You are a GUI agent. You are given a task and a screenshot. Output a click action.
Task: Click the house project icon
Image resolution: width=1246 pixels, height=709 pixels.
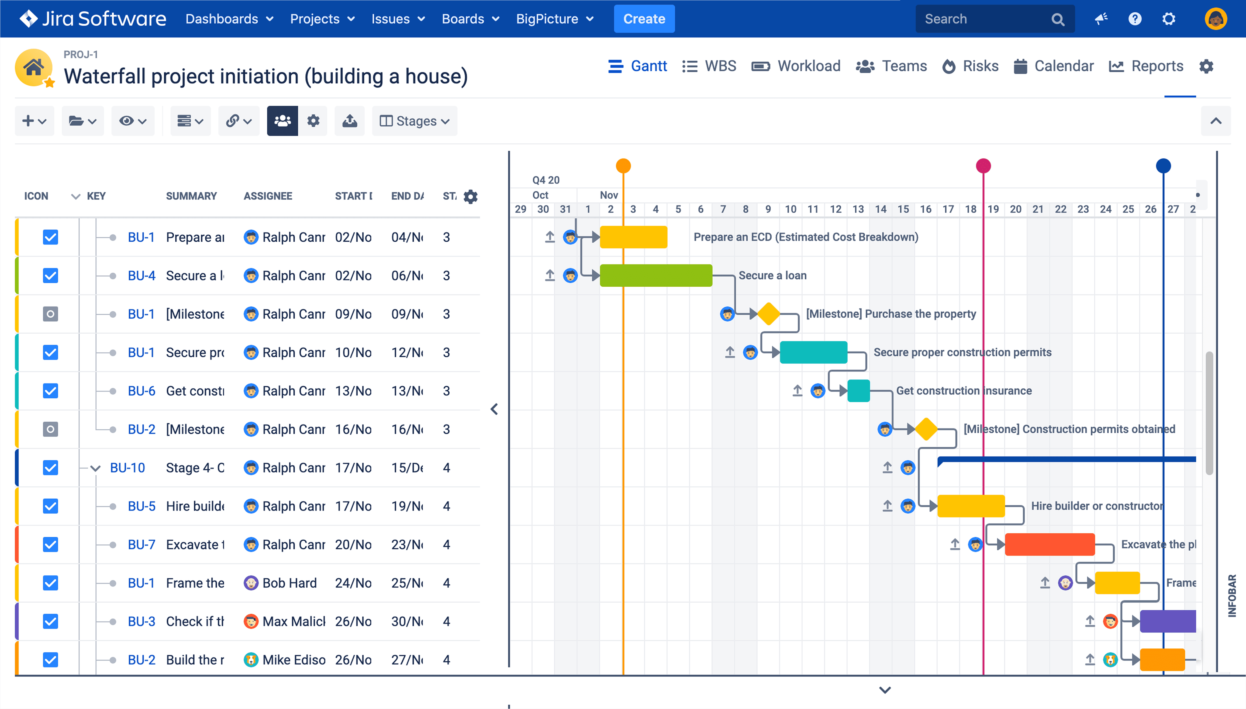(x=34, y=67)
